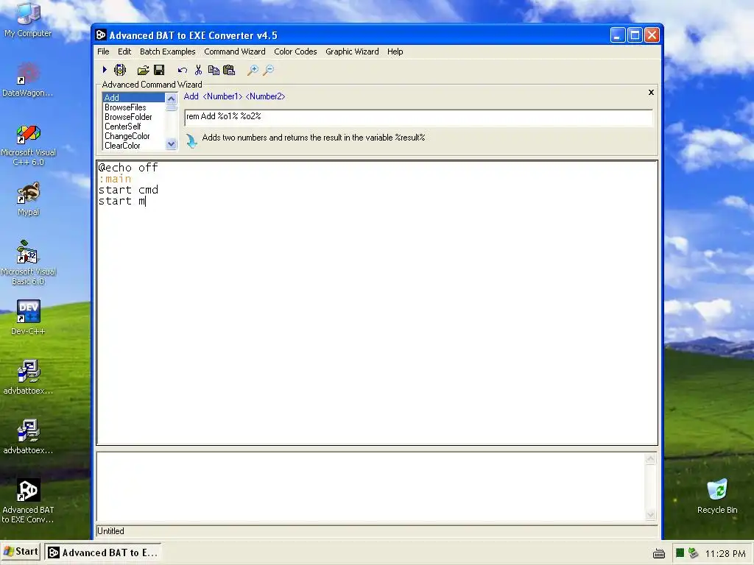The image size is (754, 565).
Task: Select ChangeColor in the command list
Action: [134, 136]
